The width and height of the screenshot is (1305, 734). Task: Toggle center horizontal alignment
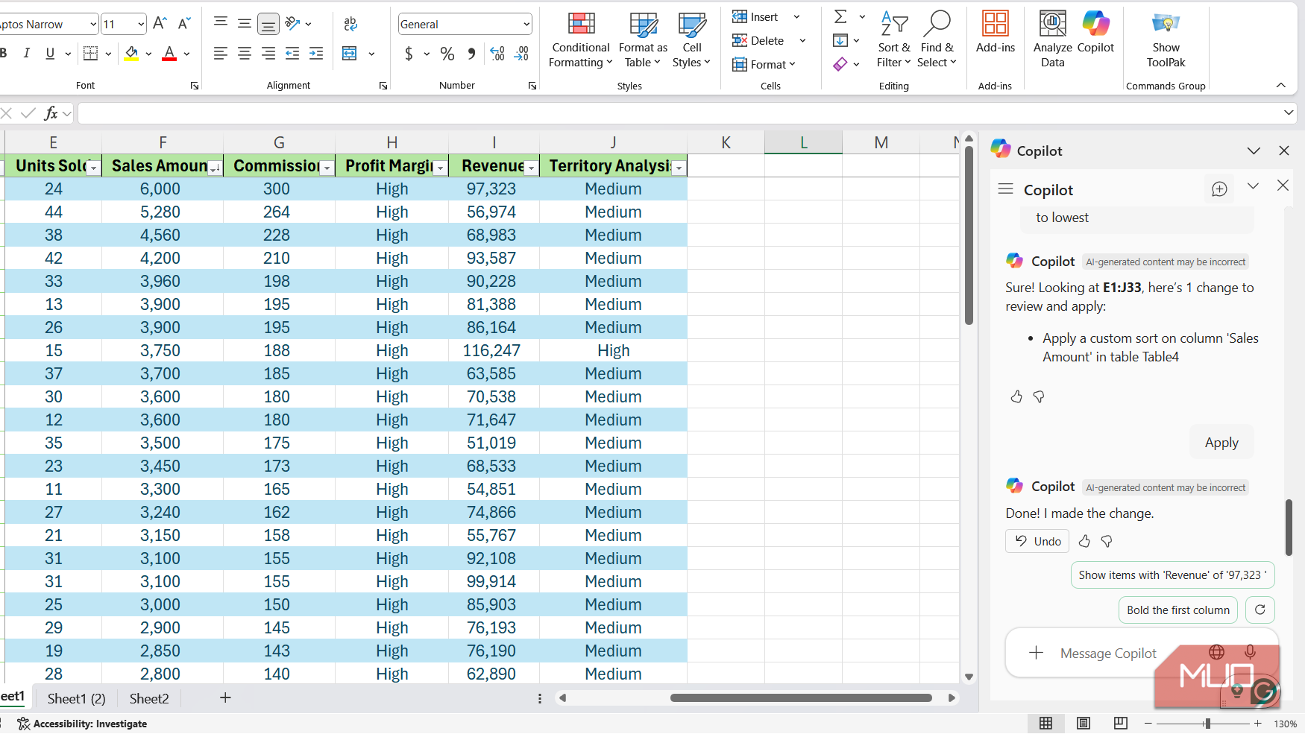pos(245,54)
